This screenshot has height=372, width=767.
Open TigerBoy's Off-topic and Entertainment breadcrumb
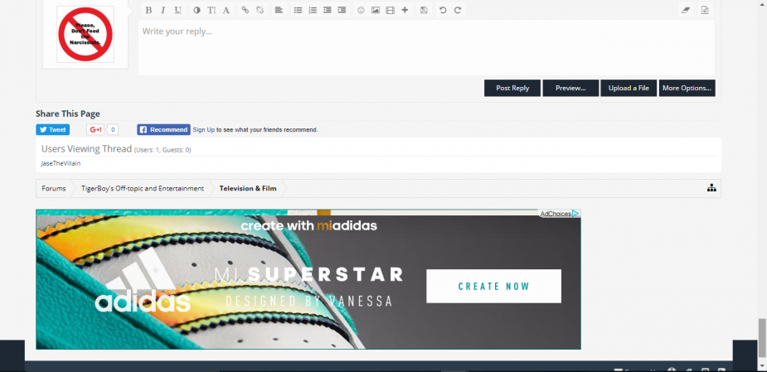[x=143, y=188]
